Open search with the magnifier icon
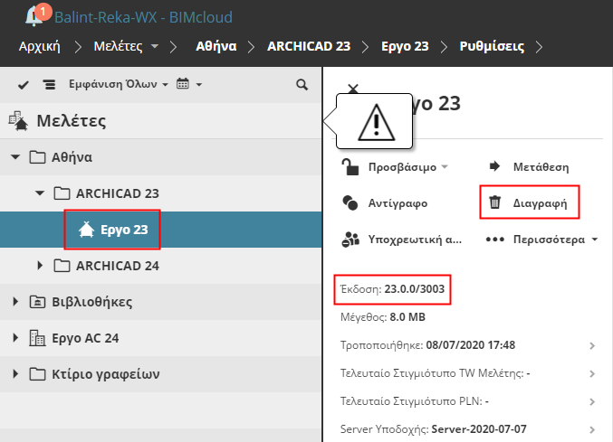 click(x=302, y=85)
